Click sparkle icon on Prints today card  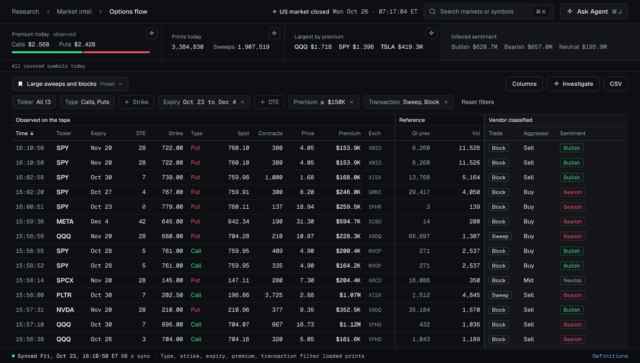pyautogui.click(x=274, y=33)
